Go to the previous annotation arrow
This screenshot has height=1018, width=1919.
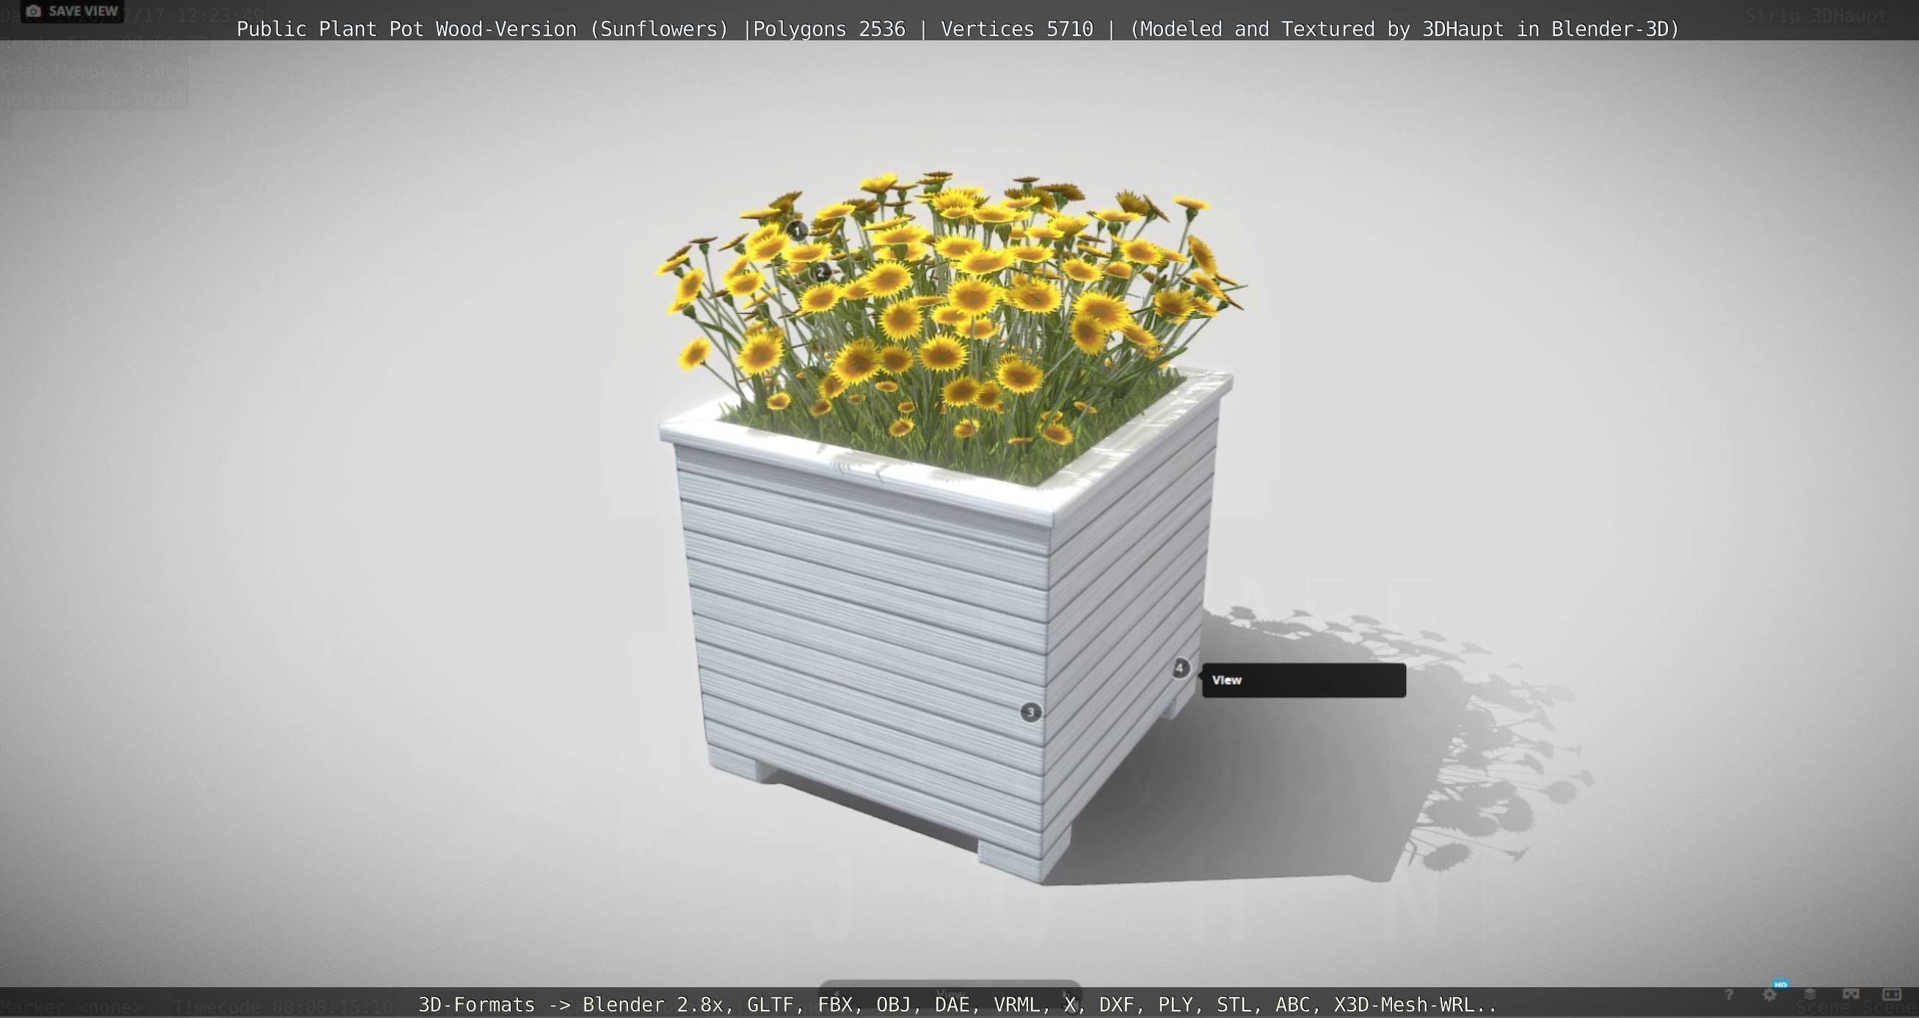(836, 995)
